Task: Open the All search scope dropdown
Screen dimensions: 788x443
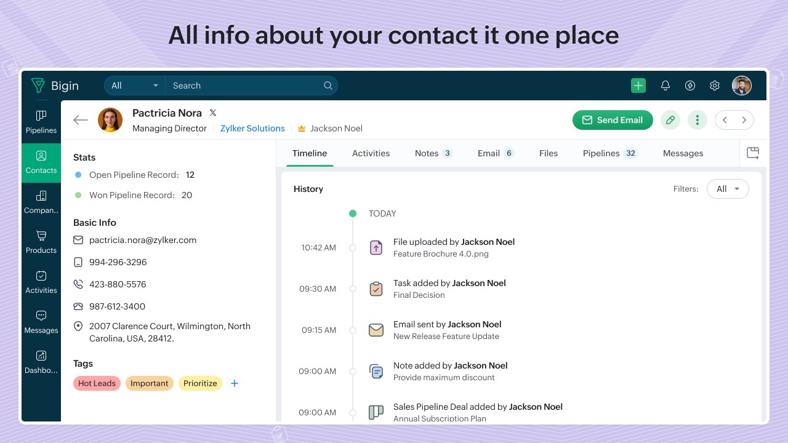Action: [135, 86]
